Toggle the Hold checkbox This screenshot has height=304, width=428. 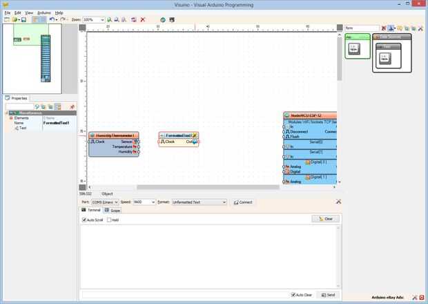(109, 220)
